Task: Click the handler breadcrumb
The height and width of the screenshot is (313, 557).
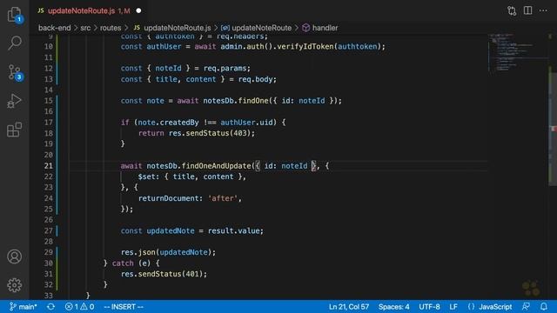Action: (x=320, y=28)
